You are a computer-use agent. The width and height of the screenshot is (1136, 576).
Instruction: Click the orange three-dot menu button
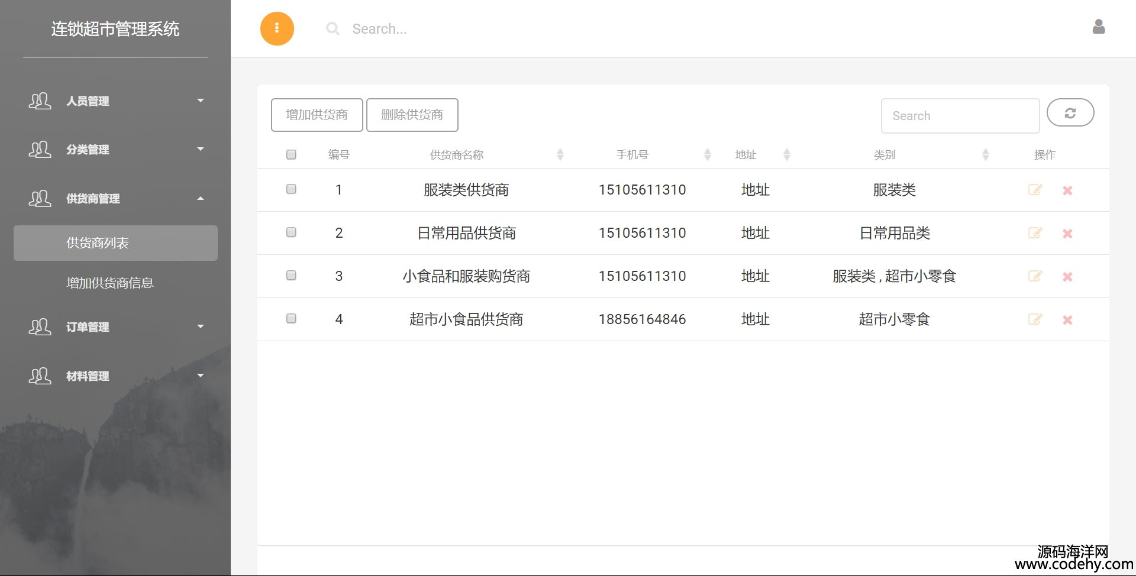coord(277,28)
